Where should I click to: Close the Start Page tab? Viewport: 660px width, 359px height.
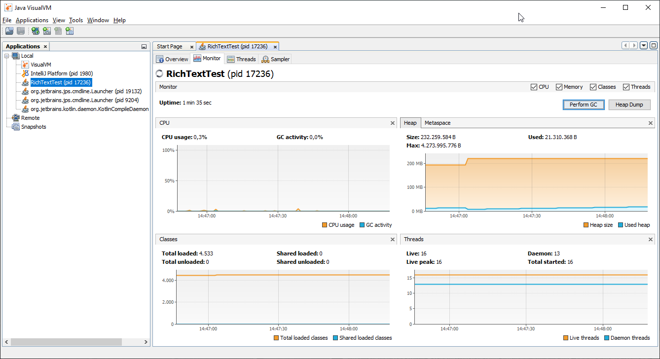click(x=191, y=47)
